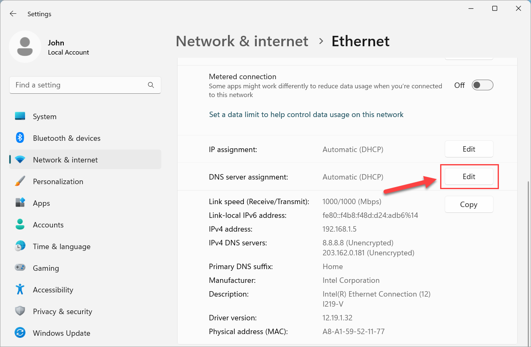Open the data limit settings link
Viewport: 531px width, 347px height.
(x=306, y=115)
